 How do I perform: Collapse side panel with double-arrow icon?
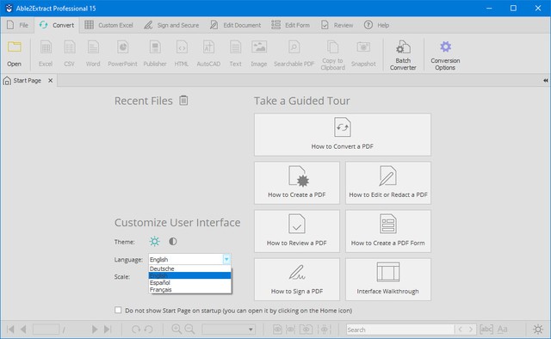point(545,80)
